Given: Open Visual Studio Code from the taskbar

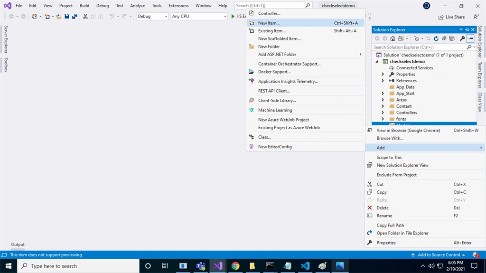Looking at the screenshot, I should 305,266.
